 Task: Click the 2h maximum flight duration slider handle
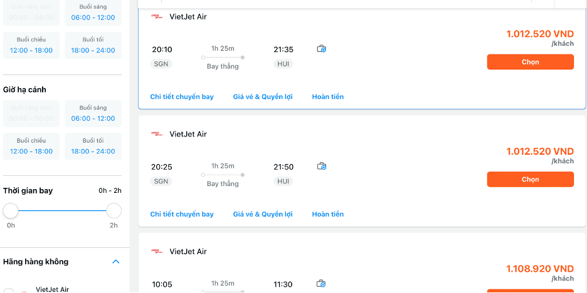point(114,211)
